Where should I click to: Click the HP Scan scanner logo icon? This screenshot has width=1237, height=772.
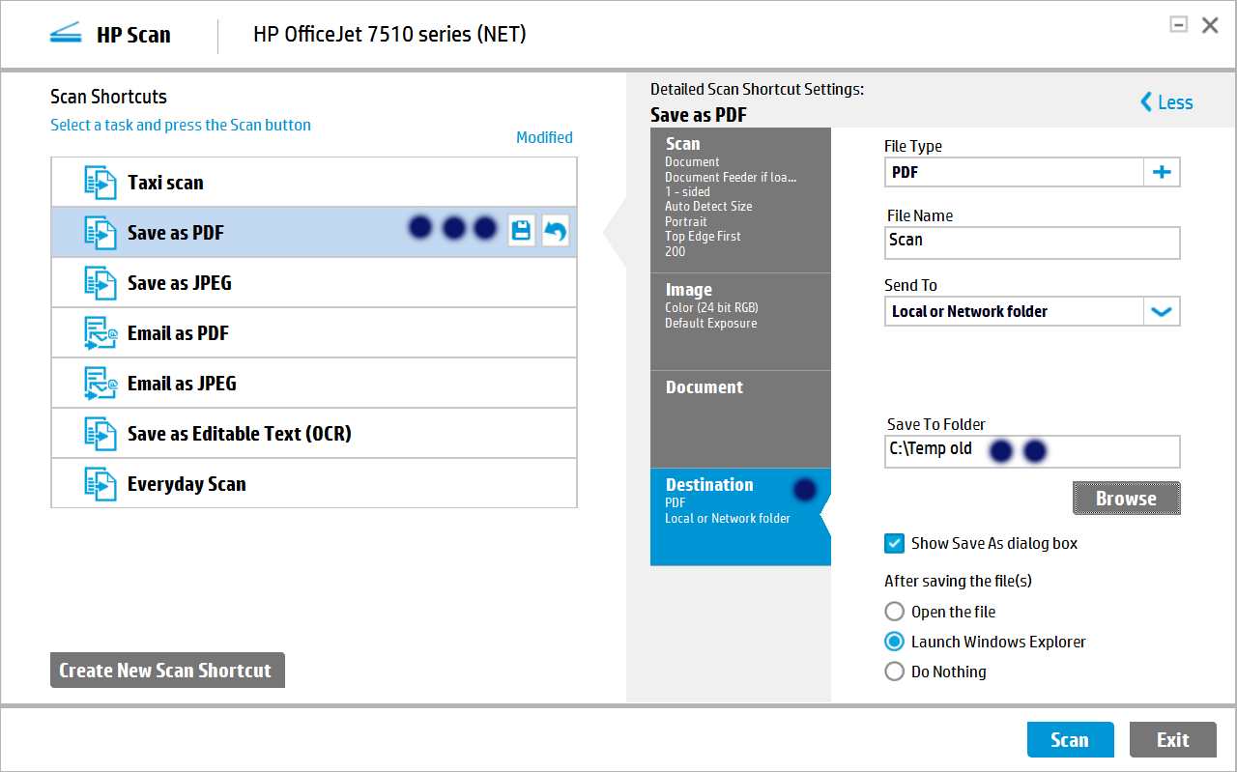[x=66, y=35]
